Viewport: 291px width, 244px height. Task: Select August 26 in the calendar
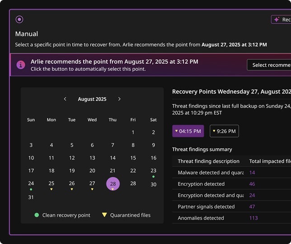[72, 183]
